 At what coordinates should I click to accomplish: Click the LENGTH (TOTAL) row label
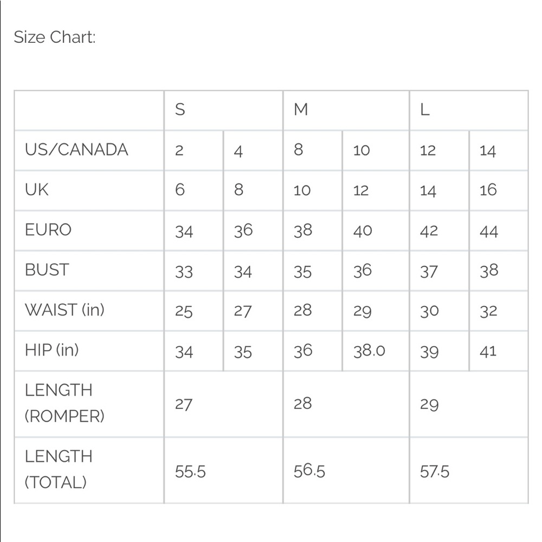click(x=59, y=469)
